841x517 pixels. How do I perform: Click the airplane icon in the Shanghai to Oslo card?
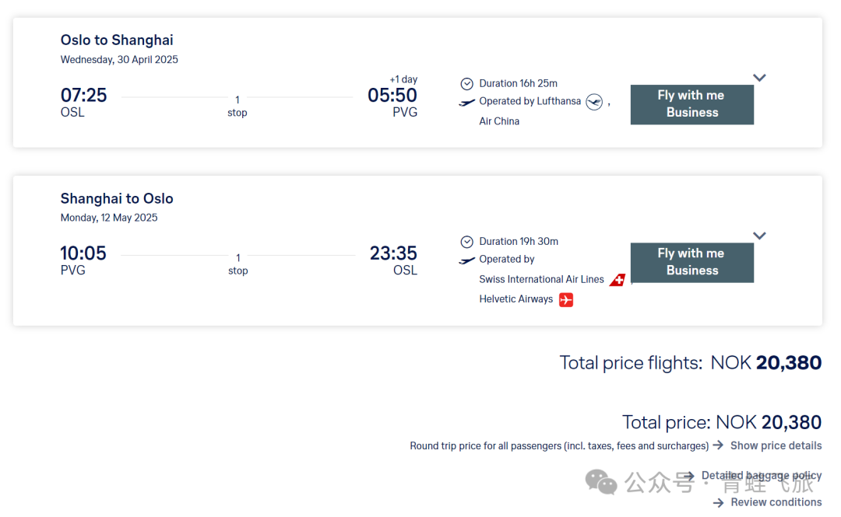click(466, 260)
